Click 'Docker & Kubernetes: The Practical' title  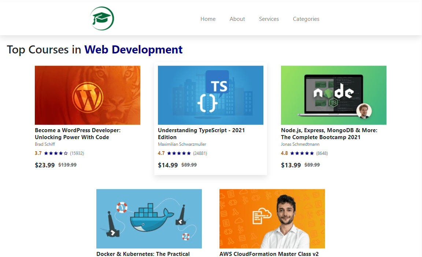pyautogui.click(x=143, y=254)
